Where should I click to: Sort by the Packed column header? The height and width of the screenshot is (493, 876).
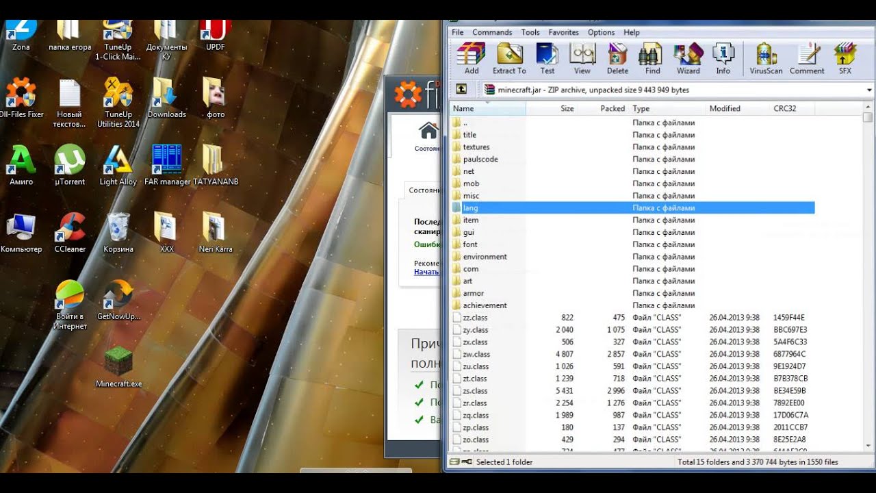pos(603,108)
